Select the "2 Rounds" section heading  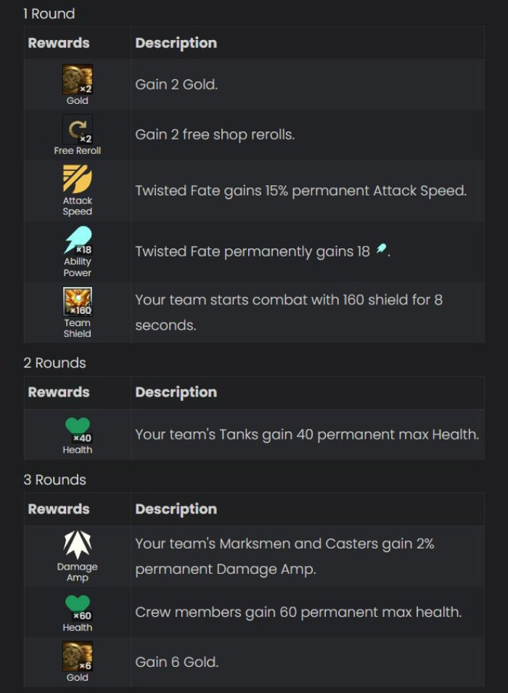click(x=54, y=362)
